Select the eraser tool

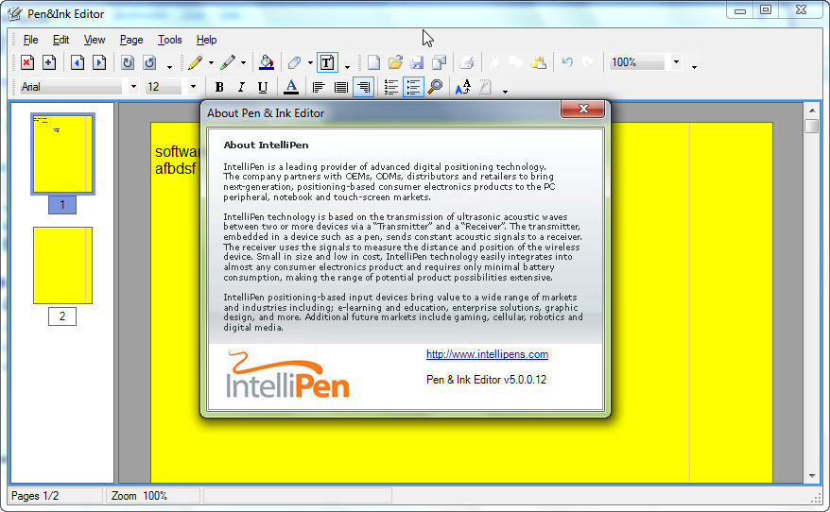click(x=294, y=63)
